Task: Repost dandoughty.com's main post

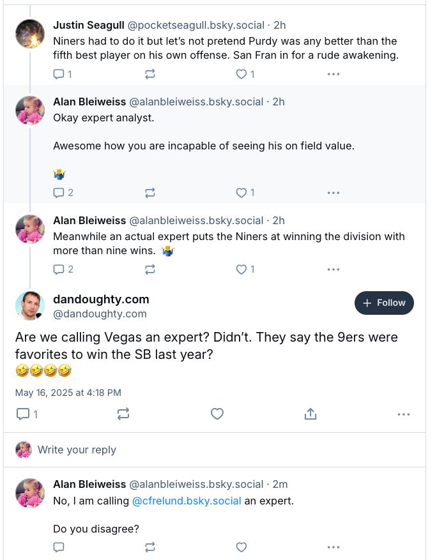Action: point(123,414)
